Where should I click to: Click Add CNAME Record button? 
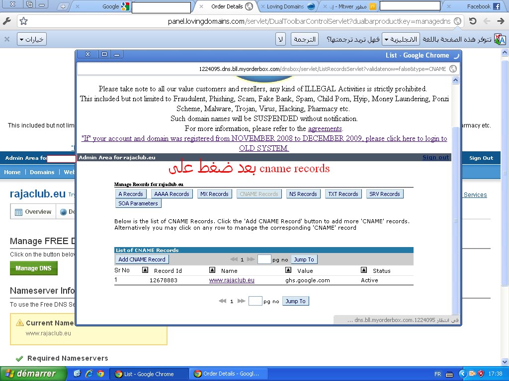point(142,259)
